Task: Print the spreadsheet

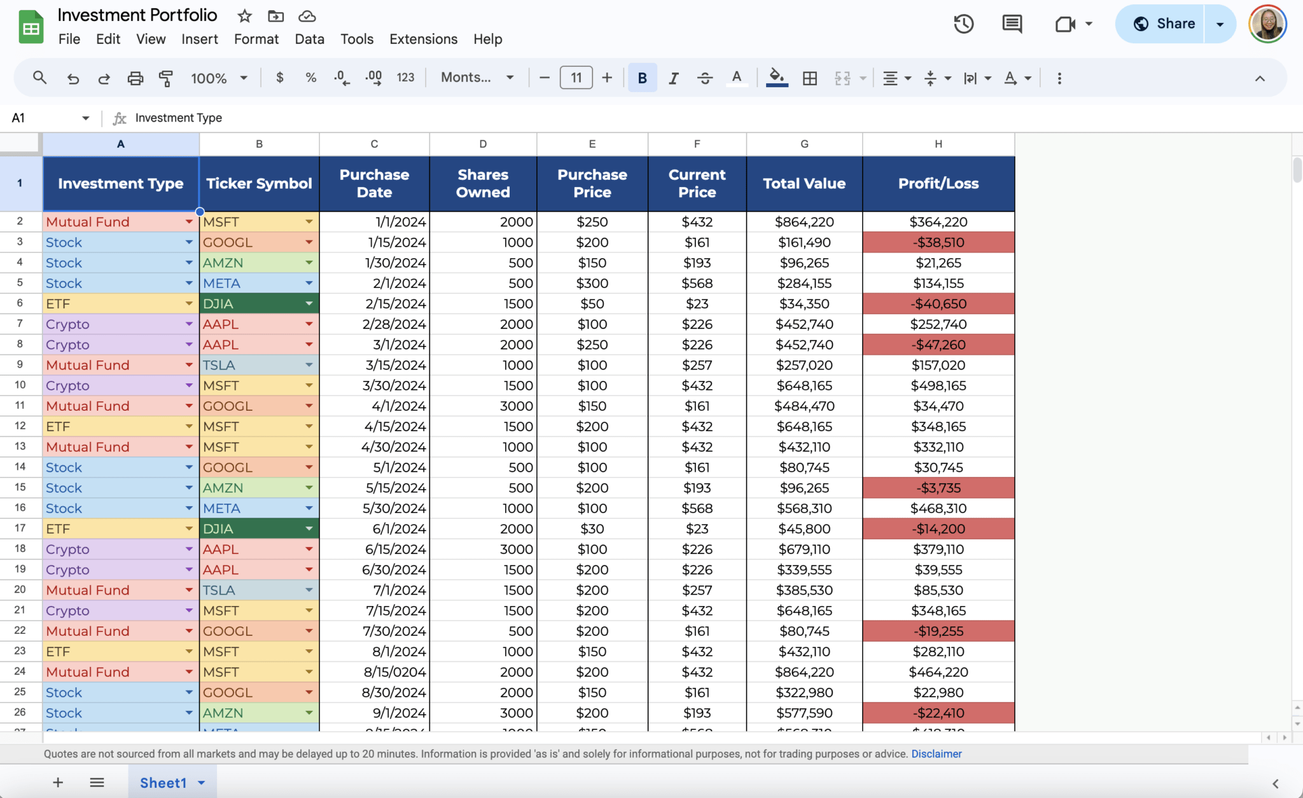Action: click(x=135, y=78)
